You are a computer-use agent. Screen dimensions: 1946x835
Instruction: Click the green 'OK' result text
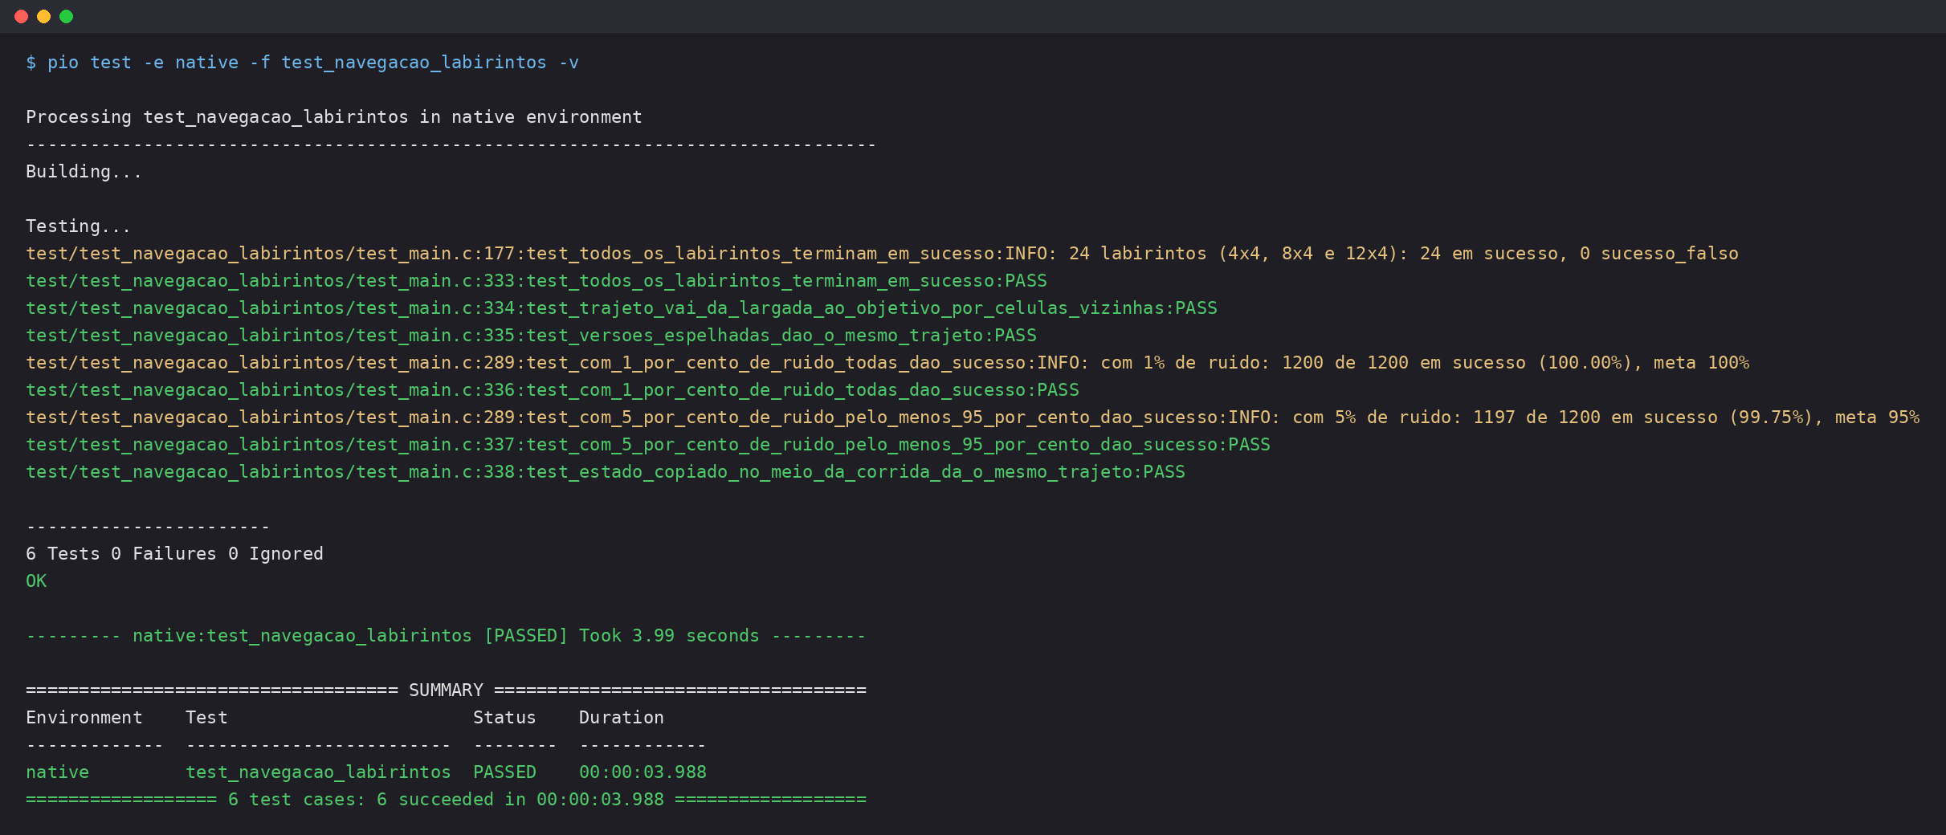click(x=36, y=581)
